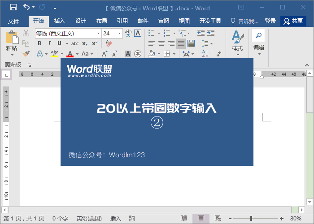Click the 登录 sign-in button
The width and height of the screenshot is (314, 224).
coord(270,21)
